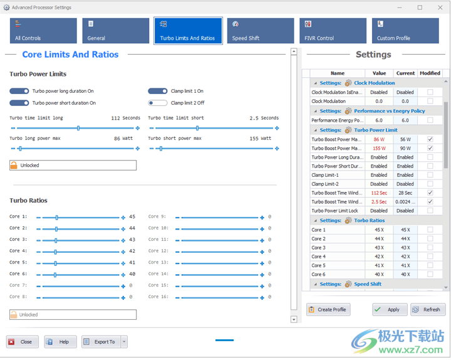Viewport: 451px width, 360px height.
Task: Decrease Turbo long power max with minus icon
Action: click(x=13, y=149)
